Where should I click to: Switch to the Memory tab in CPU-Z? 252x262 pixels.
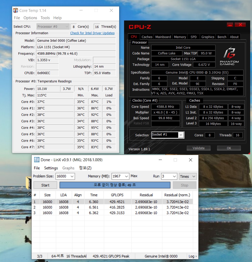[180, 37]
